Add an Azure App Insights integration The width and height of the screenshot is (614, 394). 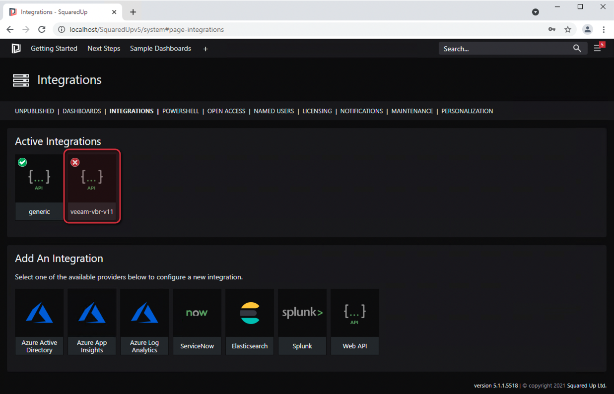(92, 322)
